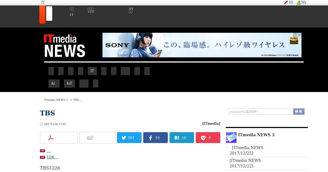Click the Sony Hi-Res wireless banner ad

click(202, 45)
